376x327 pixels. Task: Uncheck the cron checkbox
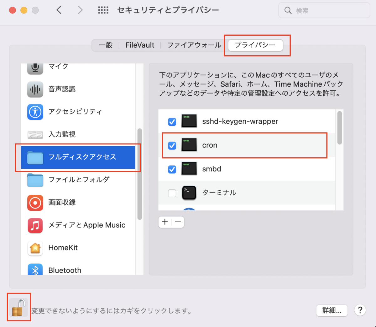pos(172,145)
